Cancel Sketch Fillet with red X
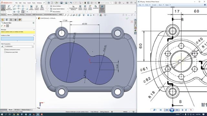This screenshot has width=207, height=116. (5, 26)
